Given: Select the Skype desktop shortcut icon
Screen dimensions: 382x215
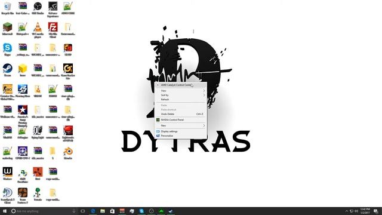Looking at the screenshot, I should pos(8,48).
